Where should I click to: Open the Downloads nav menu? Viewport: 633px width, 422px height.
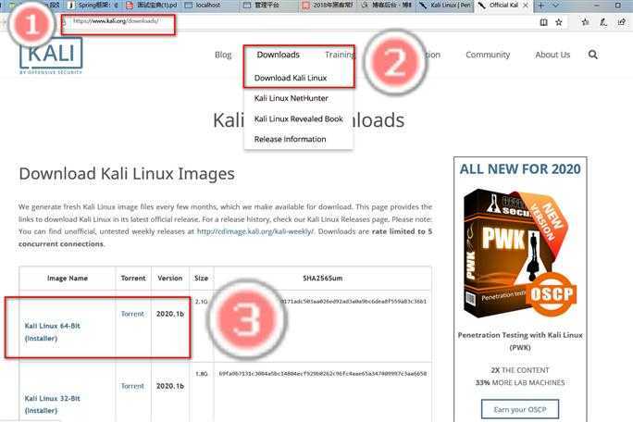pos(279,55)
